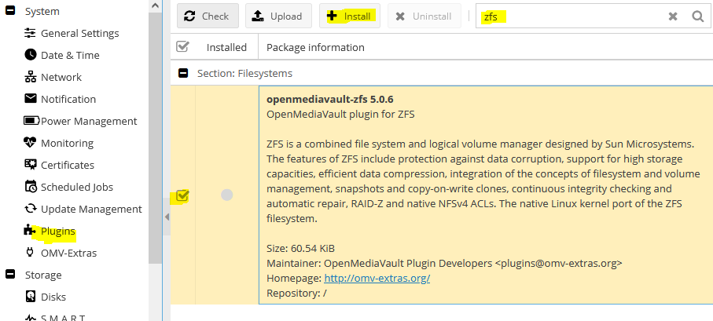Click the sidebar scrollbar up arrow
This screenshot has width=713, height=321.
pyautogui.click(x=156, y=5)
